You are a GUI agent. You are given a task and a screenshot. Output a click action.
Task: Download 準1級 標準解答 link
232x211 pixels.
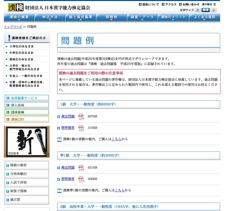pyautogui.click(x=68, y=179)
